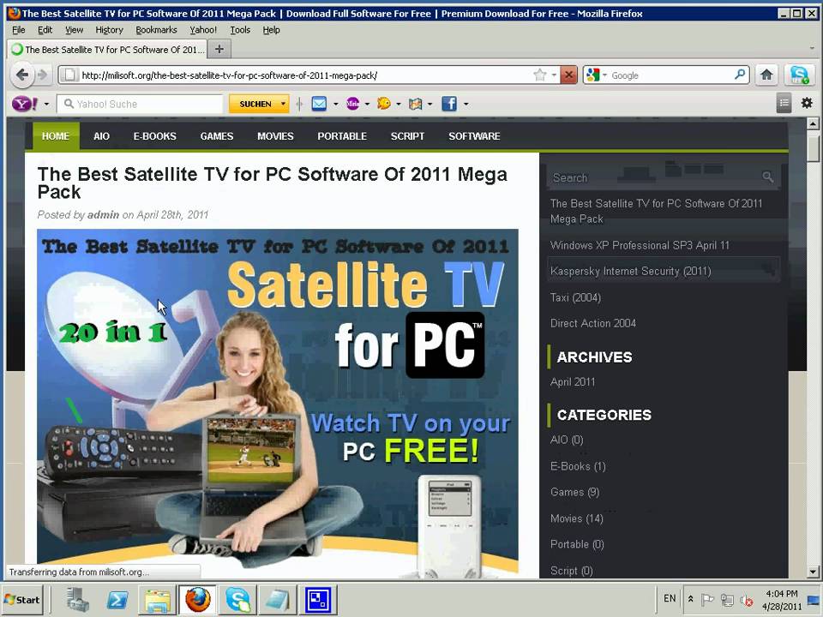Image resolution: width=823 pixels, height=617 pixels.
Task: Open Yahoo Mail envelope icon
Action: pyautogui.click(x=319, y=104)
